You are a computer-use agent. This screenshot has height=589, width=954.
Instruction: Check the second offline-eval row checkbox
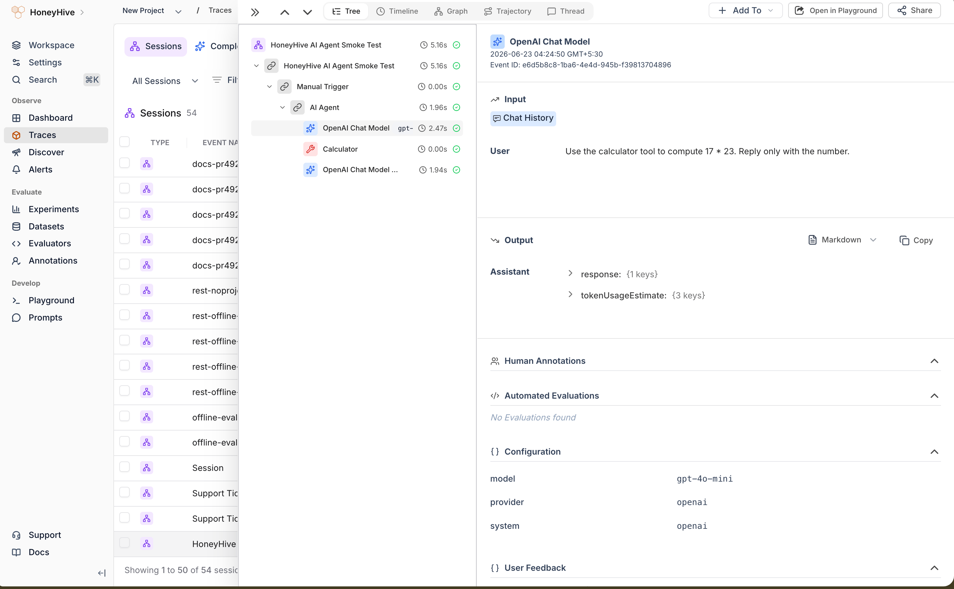click(124, 441)
